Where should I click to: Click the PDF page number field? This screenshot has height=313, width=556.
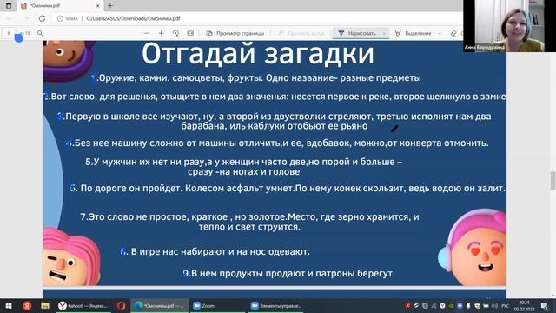coord(9,33)
